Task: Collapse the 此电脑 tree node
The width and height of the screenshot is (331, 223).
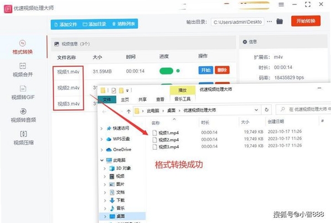Action: coord(102,160)
